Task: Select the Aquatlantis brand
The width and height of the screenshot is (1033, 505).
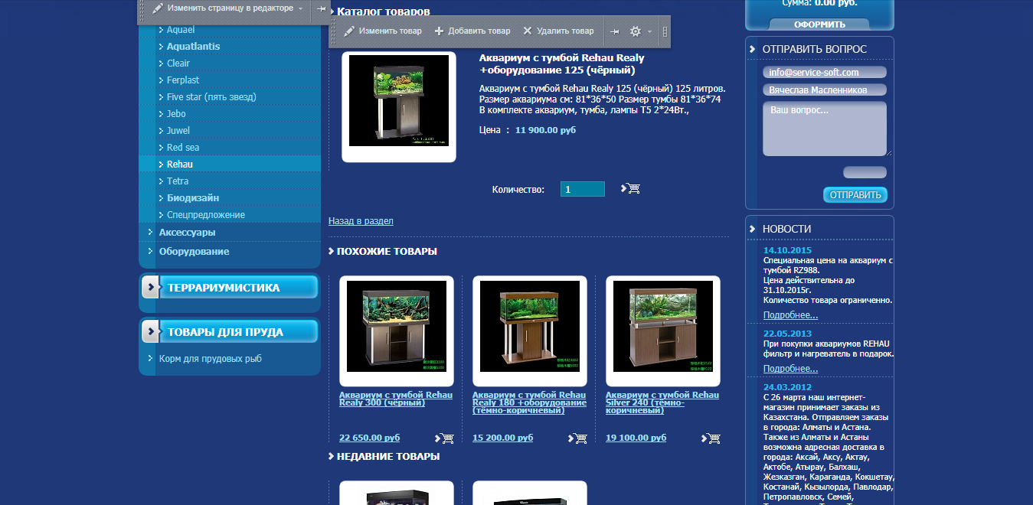Action: (193, 47)
